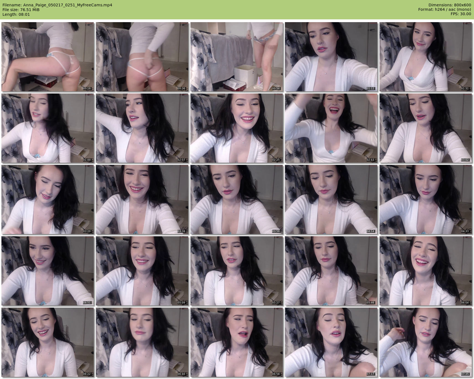This screenshot has width=474, height=379.
Task: Click the frame marked 01:49
Action: click(x=48, y=128)
